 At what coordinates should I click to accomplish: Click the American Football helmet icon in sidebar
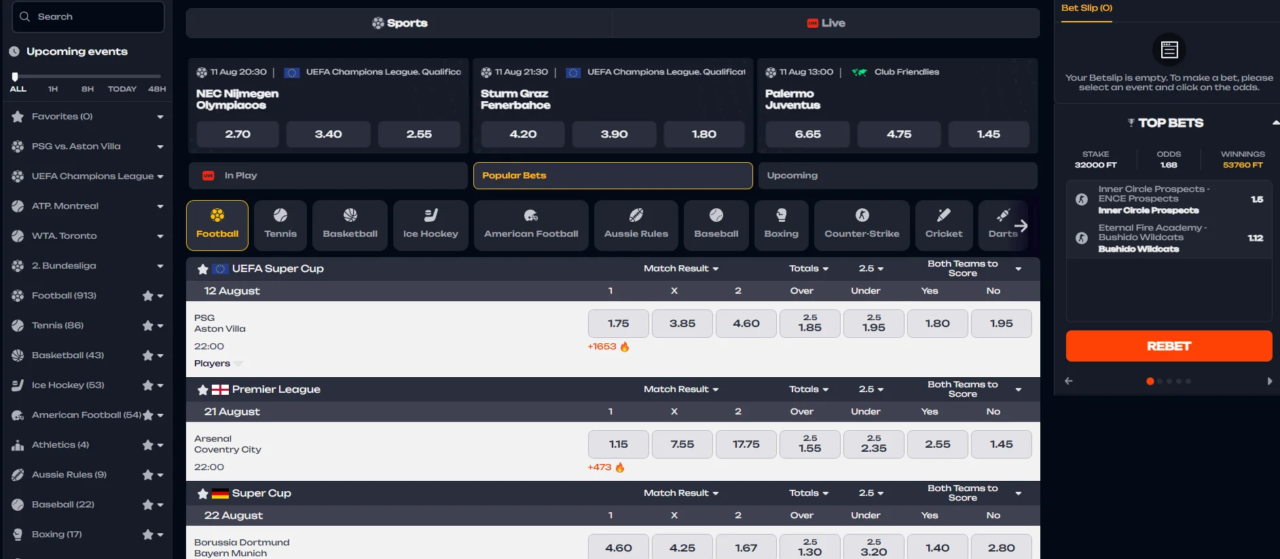18,415
